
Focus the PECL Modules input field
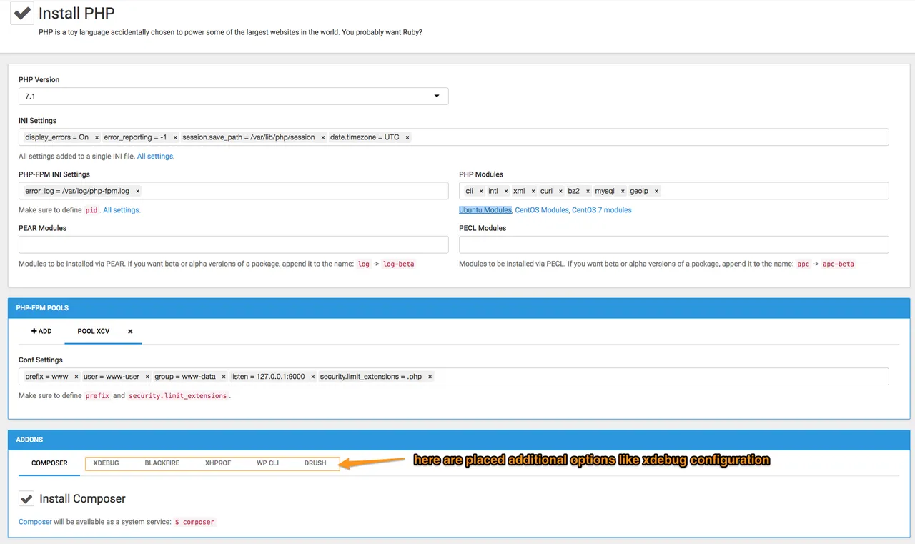pos(674,244)
